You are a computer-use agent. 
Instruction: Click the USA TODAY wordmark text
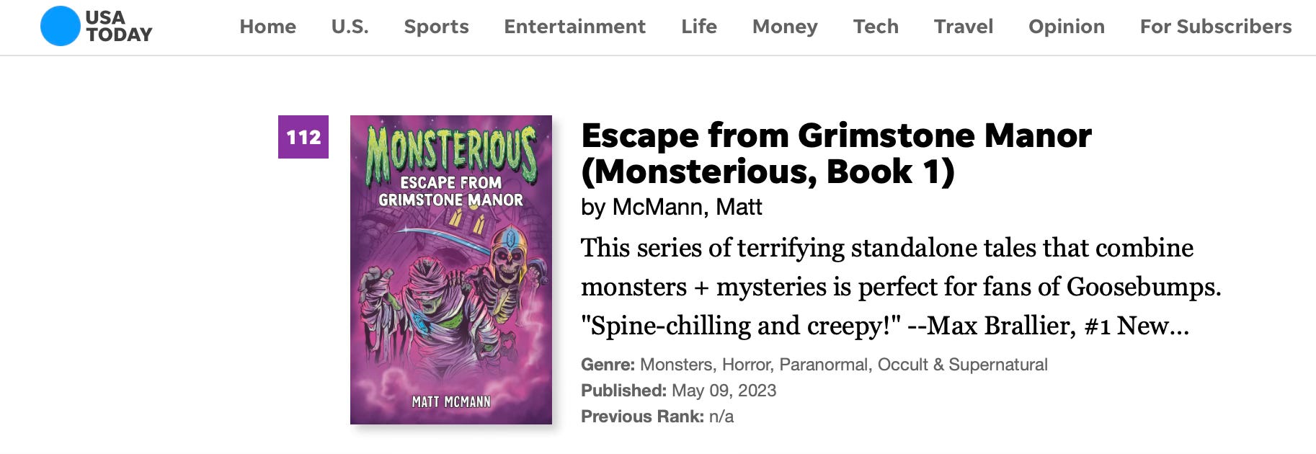(119, 26)
